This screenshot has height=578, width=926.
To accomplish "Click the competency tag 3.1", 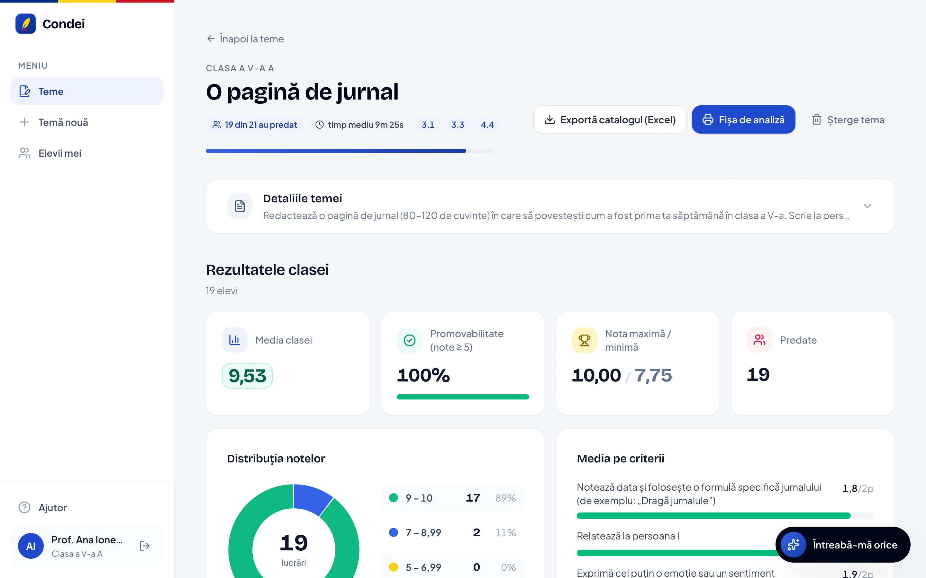I will 428,125.
